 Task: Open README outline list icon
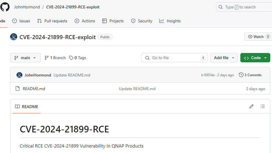point(263,106)
